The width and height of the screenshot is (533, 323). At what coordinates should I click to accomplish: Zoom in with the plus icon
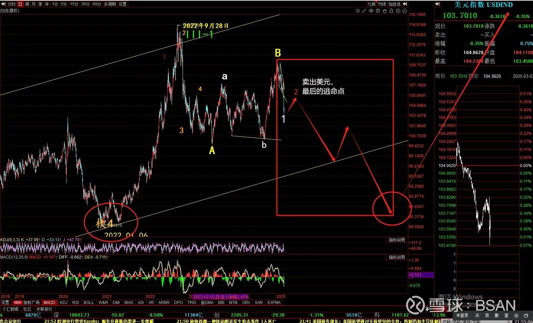pos(398,11)
